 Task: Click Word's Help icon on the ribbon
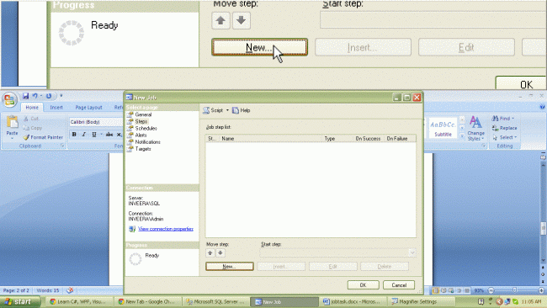click(542, 107)
